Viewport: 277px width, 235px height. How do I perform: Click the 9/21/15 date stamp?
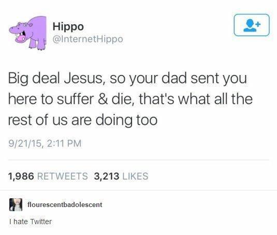25,143
